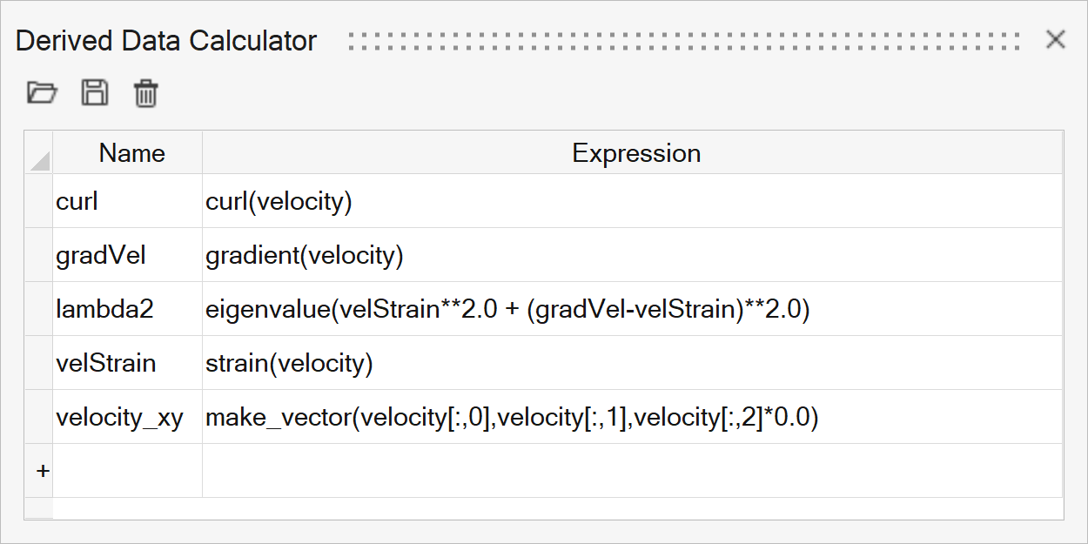Click the open folder icon

42,92
